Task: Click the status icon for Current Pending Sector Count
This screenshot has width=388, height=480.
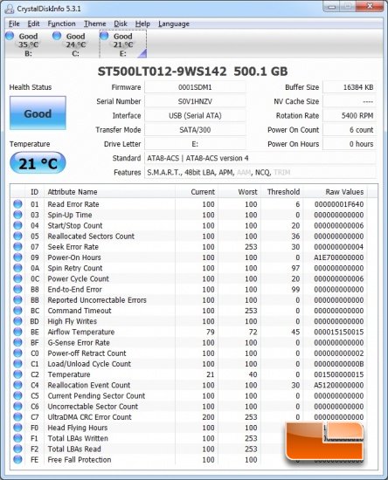Action: 17,395
